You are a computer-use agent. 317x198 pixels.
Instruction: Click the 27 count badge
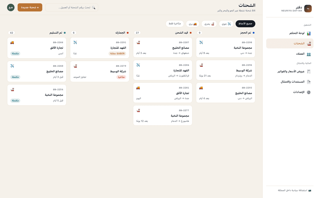(137, 33)
